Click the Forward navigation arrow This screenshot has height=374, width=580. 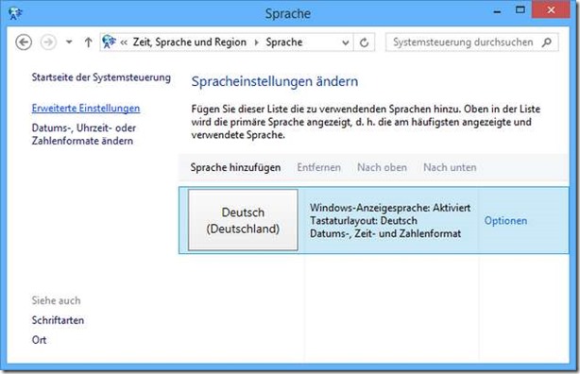click(x=48, y=42)
